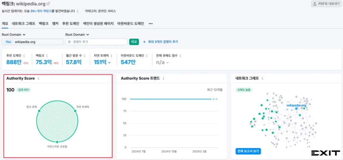Click the PDF로 내보내기 button
Image resolution: width=343 pixels, height=160 pixels.
coord(326,4)
